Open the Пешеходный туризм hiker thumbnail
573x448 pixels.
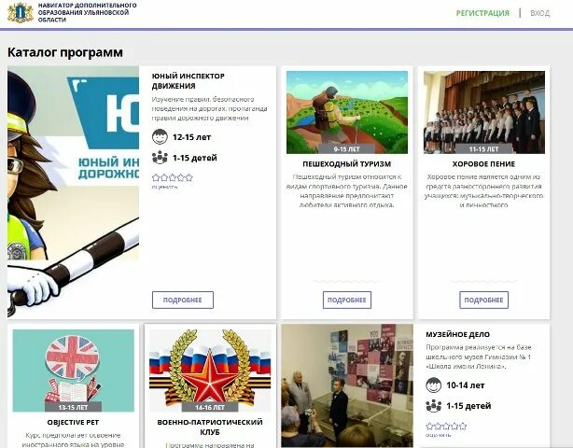point(347,112)
